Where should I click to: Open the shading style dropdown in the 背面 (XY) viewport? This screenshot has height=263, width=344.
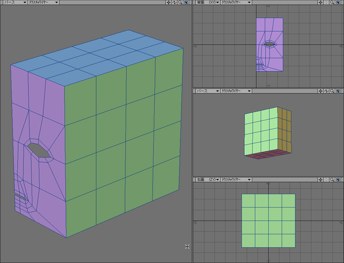[x=236, y=2]
